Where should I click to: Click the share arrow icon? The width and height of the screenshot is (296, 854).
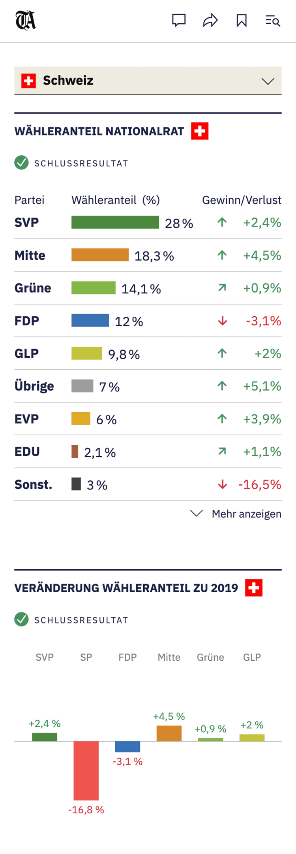[x=210, y=21]
